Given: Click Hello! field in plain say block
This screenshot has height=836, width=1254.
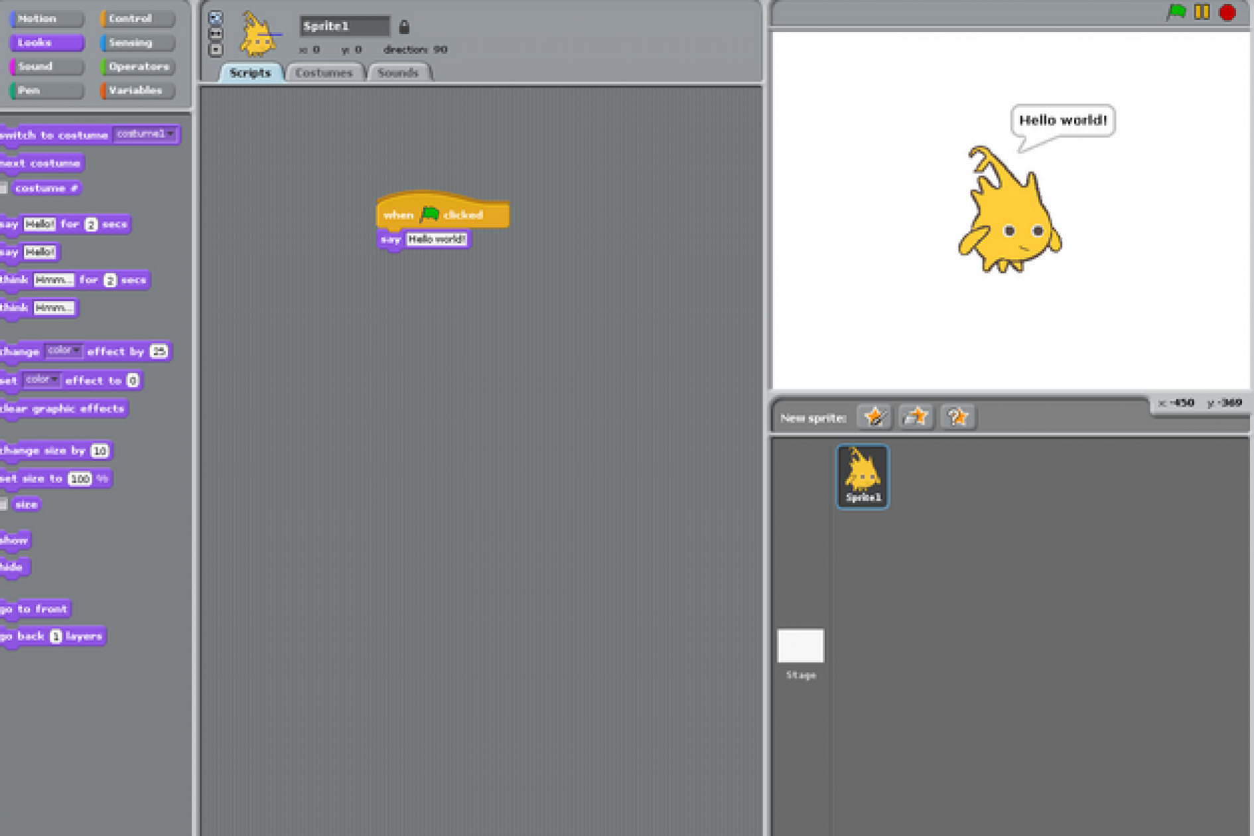Looking at the screenshot, I should point(39,252).
